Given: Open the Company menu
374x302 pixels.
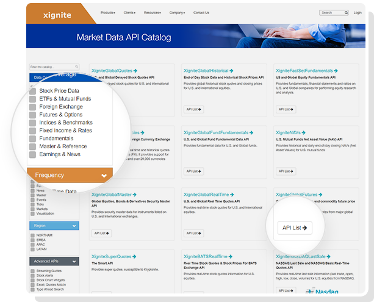Looking at the screenshot, I should click(x=177, y=13).
